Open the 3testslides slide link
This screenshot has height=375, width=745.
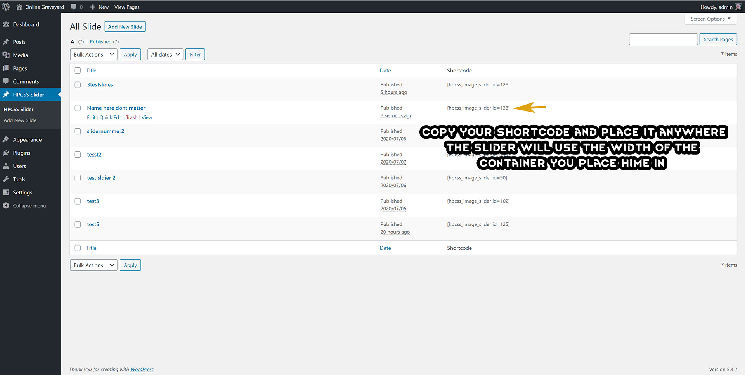pos(100,84)
